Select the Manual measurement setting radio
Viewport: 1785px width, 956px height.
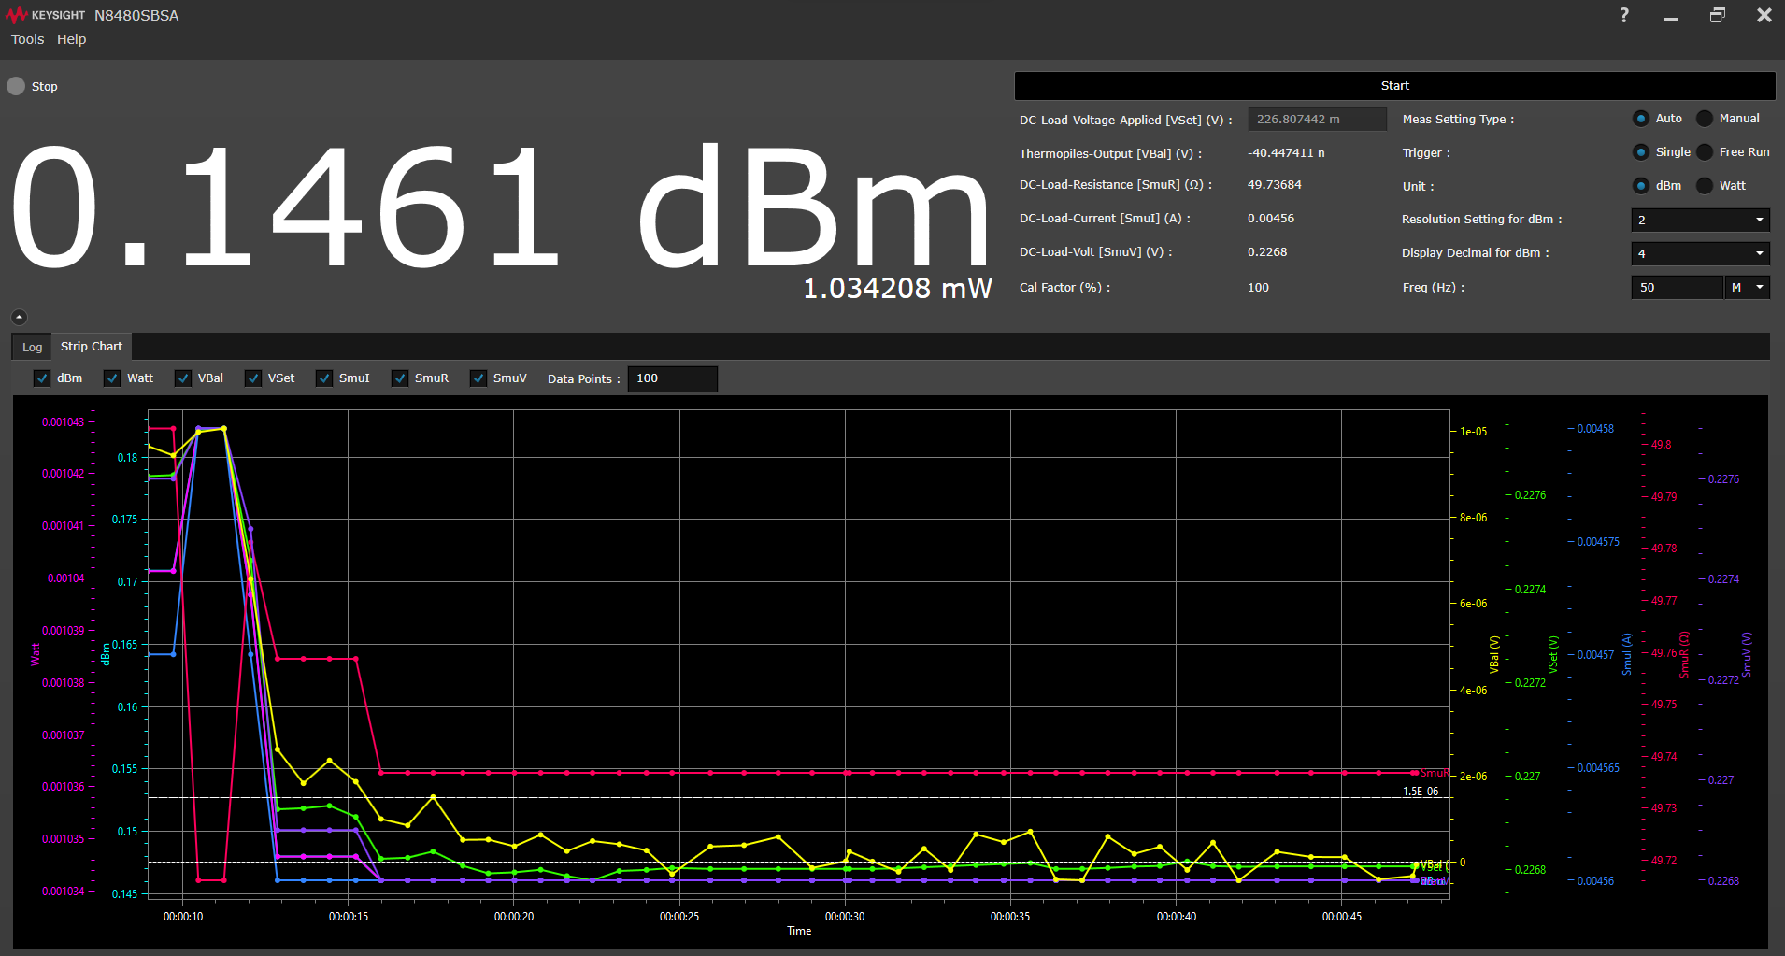tap(1706, 119)
